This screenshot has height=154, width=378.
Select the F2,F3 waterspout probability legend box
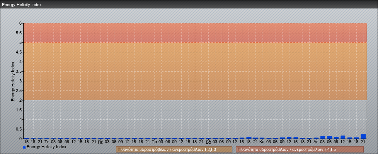[x=174, y=149]
